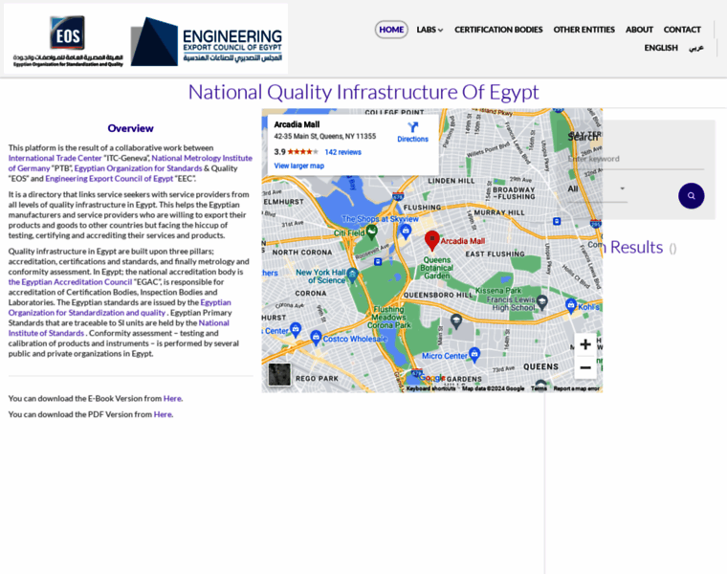The width and height of the screenshot is (727, 574).
Task: Click Francis Lewis High School marker
Action: click(541, 301)
